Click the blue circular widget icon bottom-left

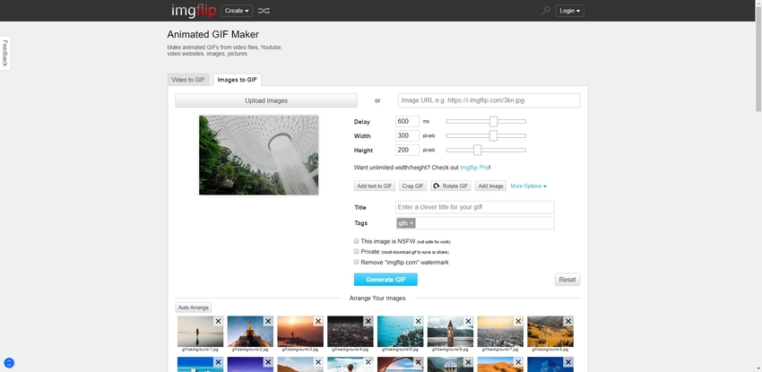pos(9,363)
